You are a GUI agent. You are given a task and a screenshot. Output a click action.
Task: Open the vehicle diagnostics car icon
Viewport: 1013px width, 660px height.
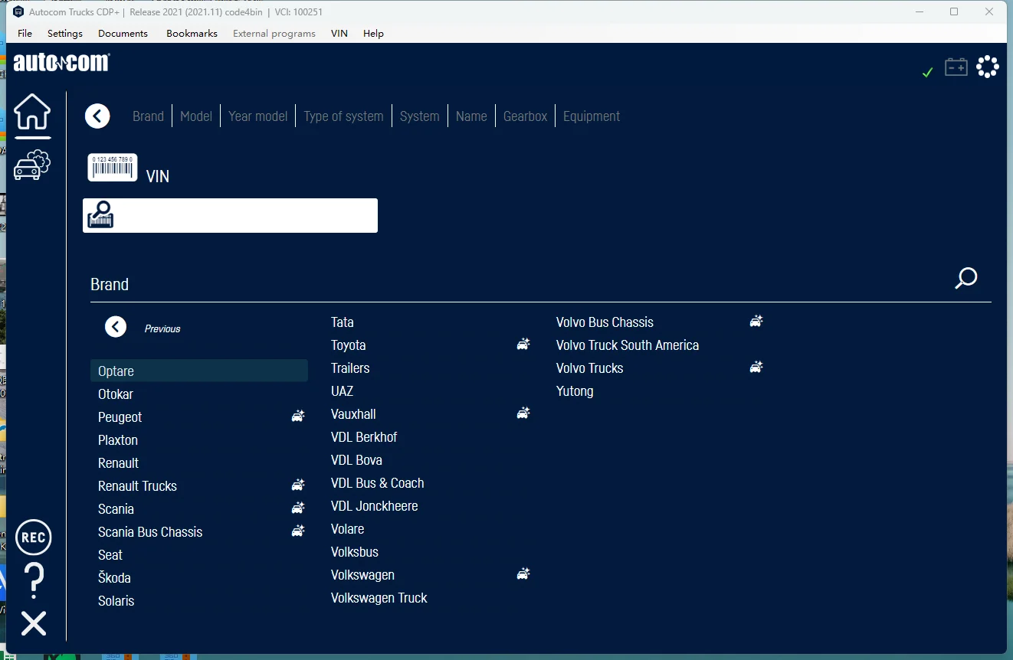click(x=32, y=165)
